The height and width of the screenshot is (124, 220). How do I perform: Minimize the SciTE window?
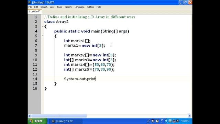tap(180, 2)
